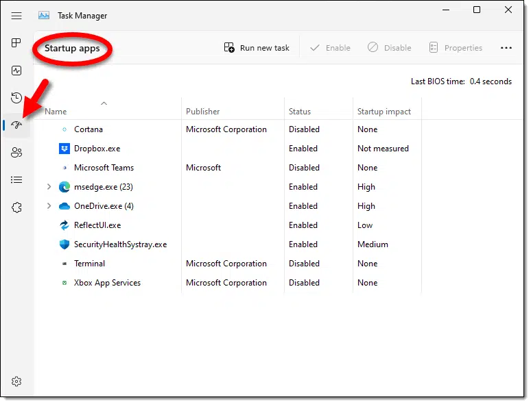Viewport: 531px width, 404px height.
Task: Click the Not measured impact for Dropbox
Action: pos(383,149)
